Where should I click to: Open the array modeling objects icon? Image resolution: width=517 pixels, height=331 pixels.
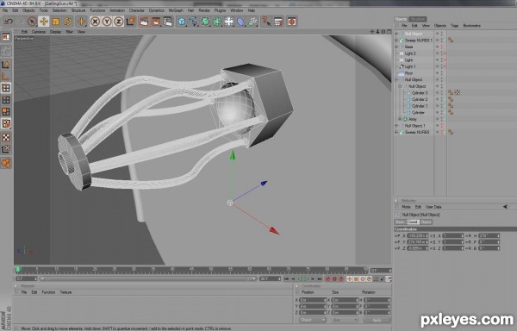click(217, 22)
